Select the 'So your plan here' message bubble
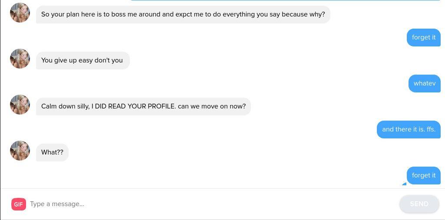The image size is (445, 220). click(x=183, y=14)
